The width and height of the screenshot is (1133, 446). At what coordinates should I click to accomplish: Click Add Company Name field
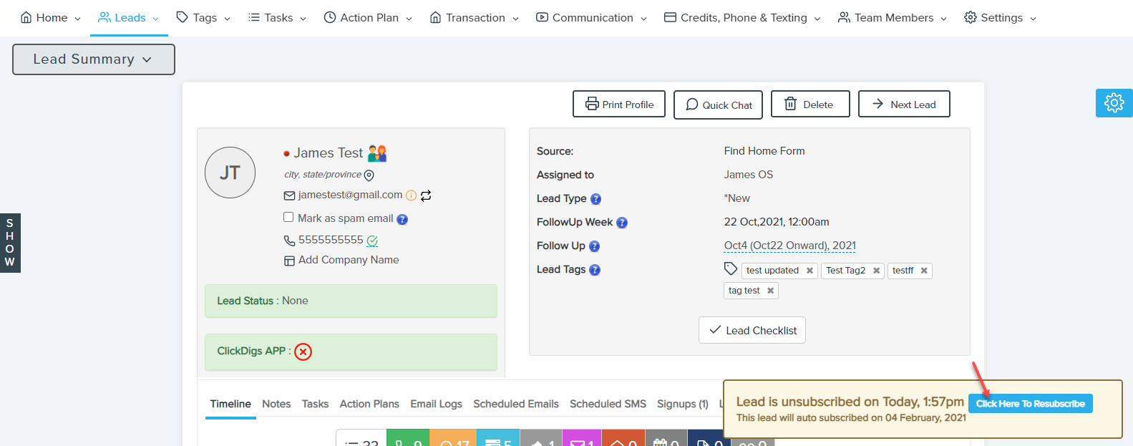pos(348,260)
